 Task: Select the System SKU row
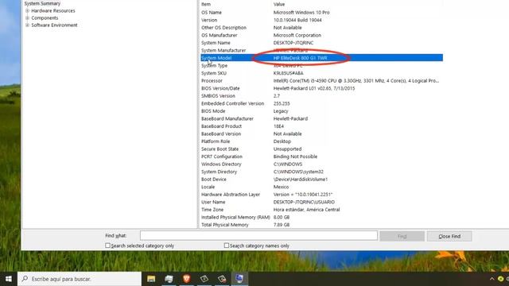pyautogui.click(x=321, y=73)
